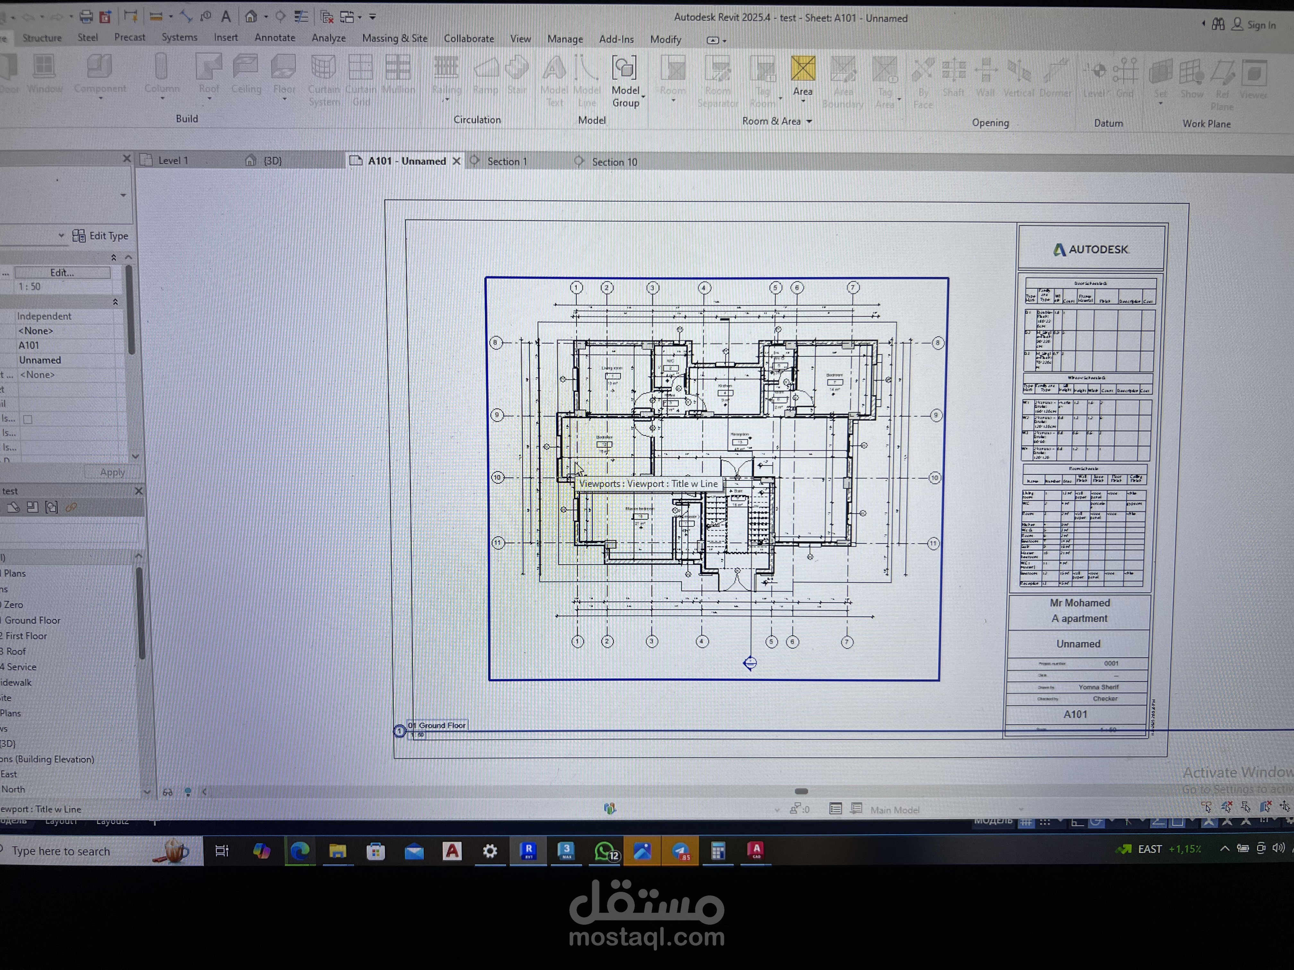Click the Default 3D View home icon
Viewport: 1294px width, 970px height.
pos(251,16)
